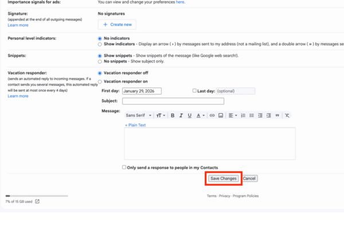Toggle bold formatting in message toolbar
This screenshot has width=344, height=229.
coord(173,115)
